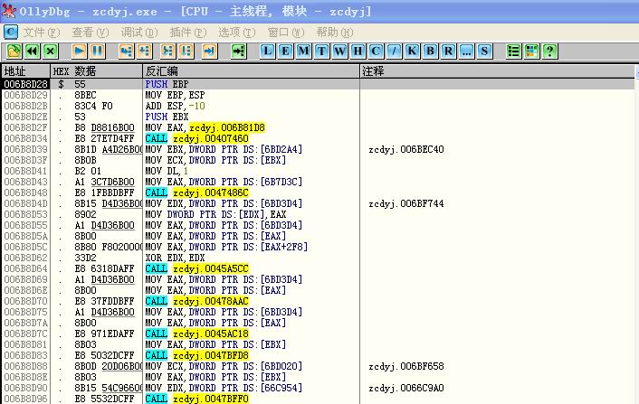This screenshot has height=404, width=639.
Task: Click comment zcdyj.006BEC40
Action: coord(405,149)
